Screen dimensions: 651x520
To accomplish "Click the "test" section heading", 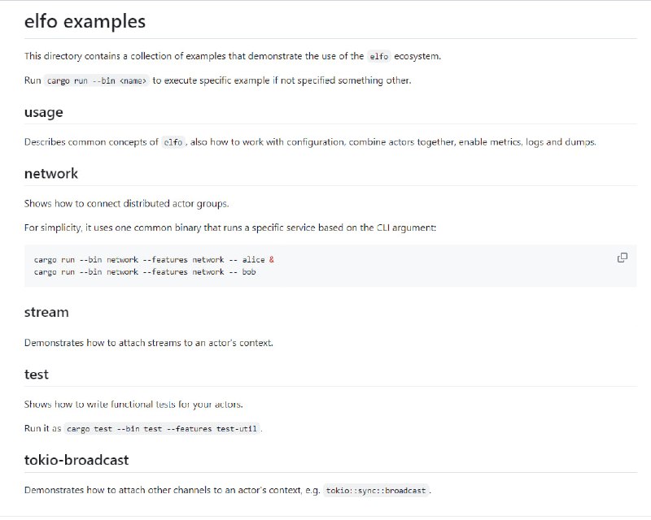I will pos(36,374).
